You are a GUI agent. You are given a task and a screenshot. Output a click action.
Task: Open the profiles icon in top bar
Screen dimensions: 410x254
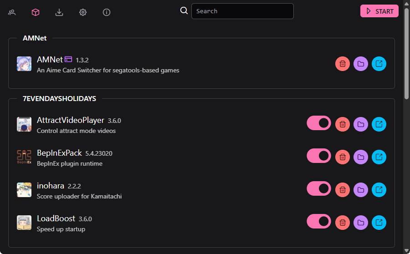[x=12, y=12]
